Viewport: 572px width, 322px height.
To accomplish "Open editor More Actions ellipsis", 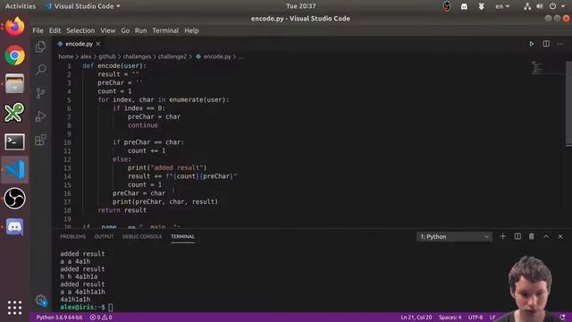I will tap(560, 44).
